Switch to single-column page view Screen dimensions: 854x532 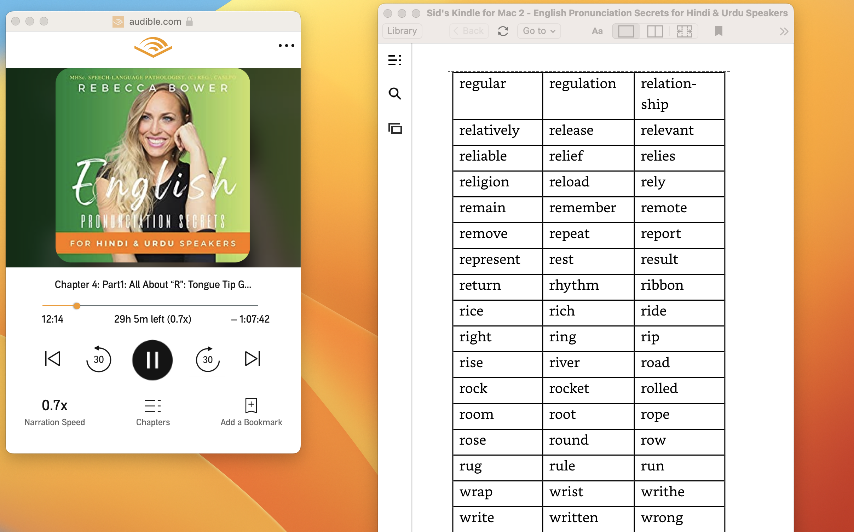tap(626, 31)
